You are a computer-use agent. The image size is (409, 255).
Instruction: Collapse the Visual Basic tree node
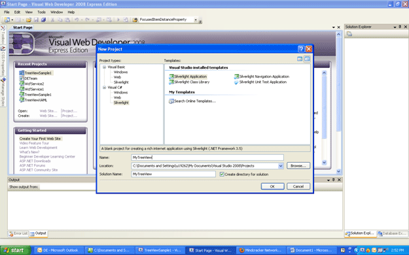pyautogui.click(x=104, y=67)
